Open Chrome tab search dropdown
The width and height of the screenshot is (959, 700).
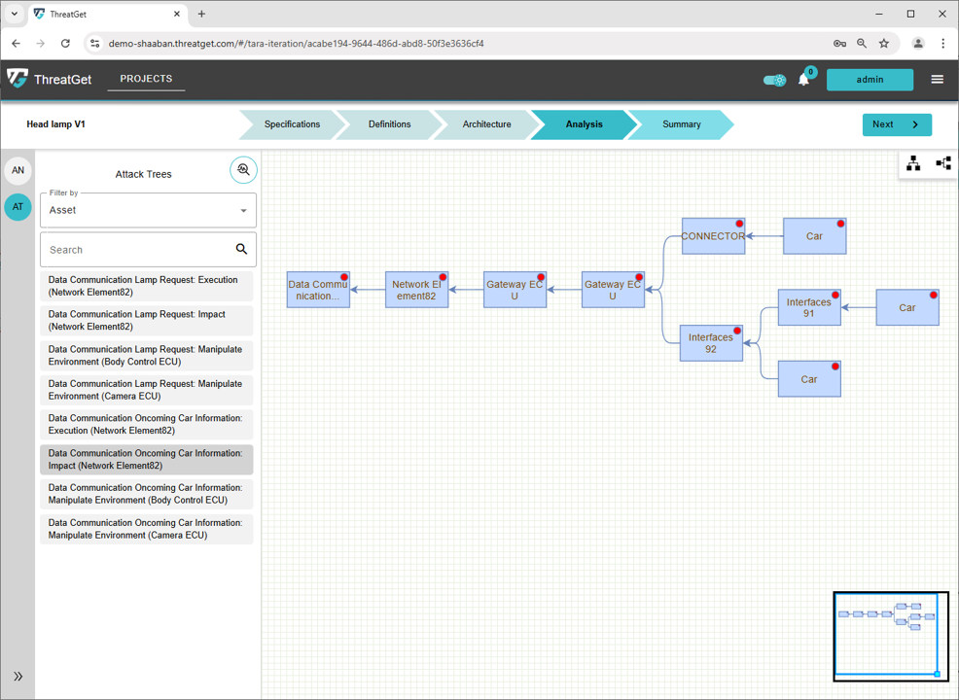pos(15,15)
